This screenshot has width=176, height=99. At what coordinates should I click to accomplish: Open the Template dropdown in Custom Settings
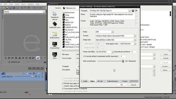pos(130,11)
